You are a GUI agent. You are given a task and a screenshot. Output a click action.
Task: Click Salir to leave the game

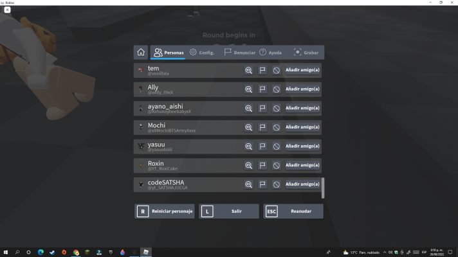(x=229, y=211)
